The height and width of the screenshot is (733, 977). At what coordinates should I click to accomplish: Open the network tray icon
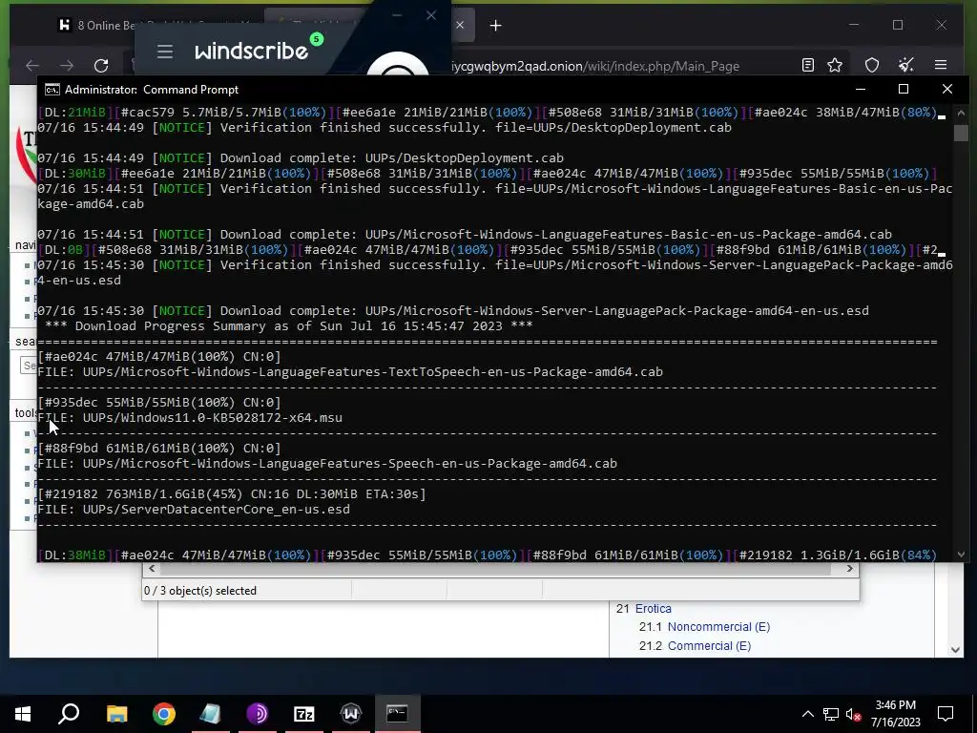[x=831, y=714]
